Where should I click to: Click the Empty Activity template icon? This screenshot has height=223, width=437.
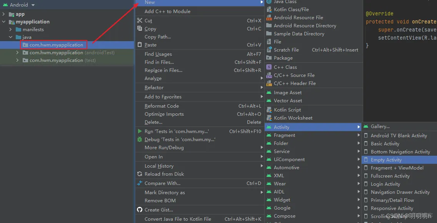(366, 160)
